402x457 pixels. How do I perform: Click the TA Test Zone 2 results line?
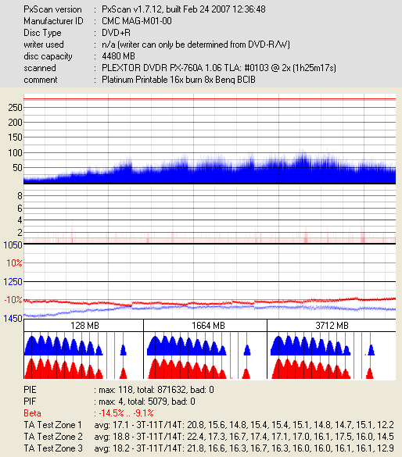click(209, 437)
